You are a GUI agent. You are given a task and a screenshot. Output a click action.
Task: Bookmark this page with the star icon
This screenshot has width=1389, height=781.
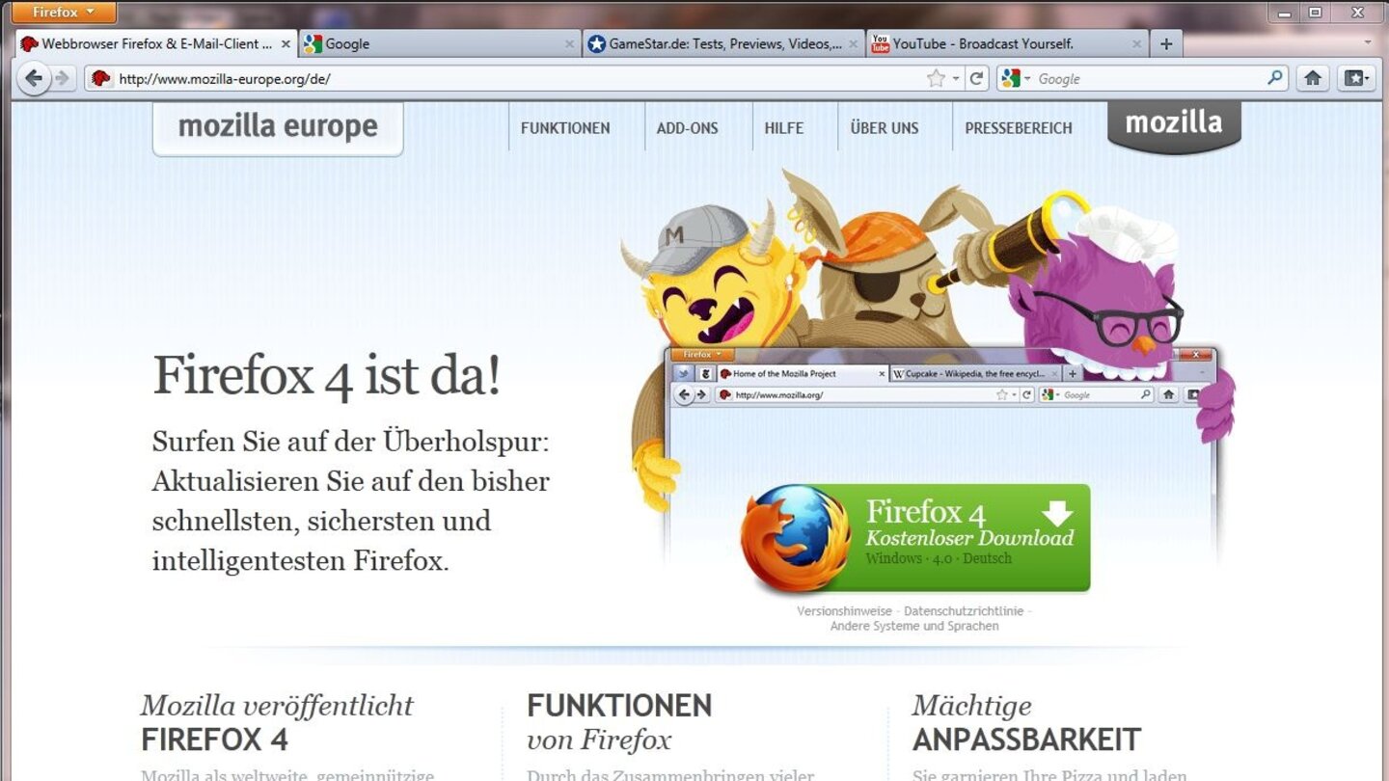point(936,79)
